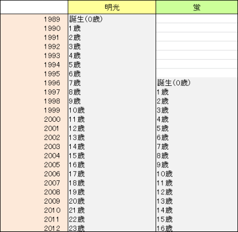Click the 5歳 cell in 蛍 column

tap(197, 128)
